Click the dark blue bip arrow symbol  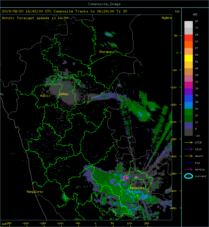[188, 163]
